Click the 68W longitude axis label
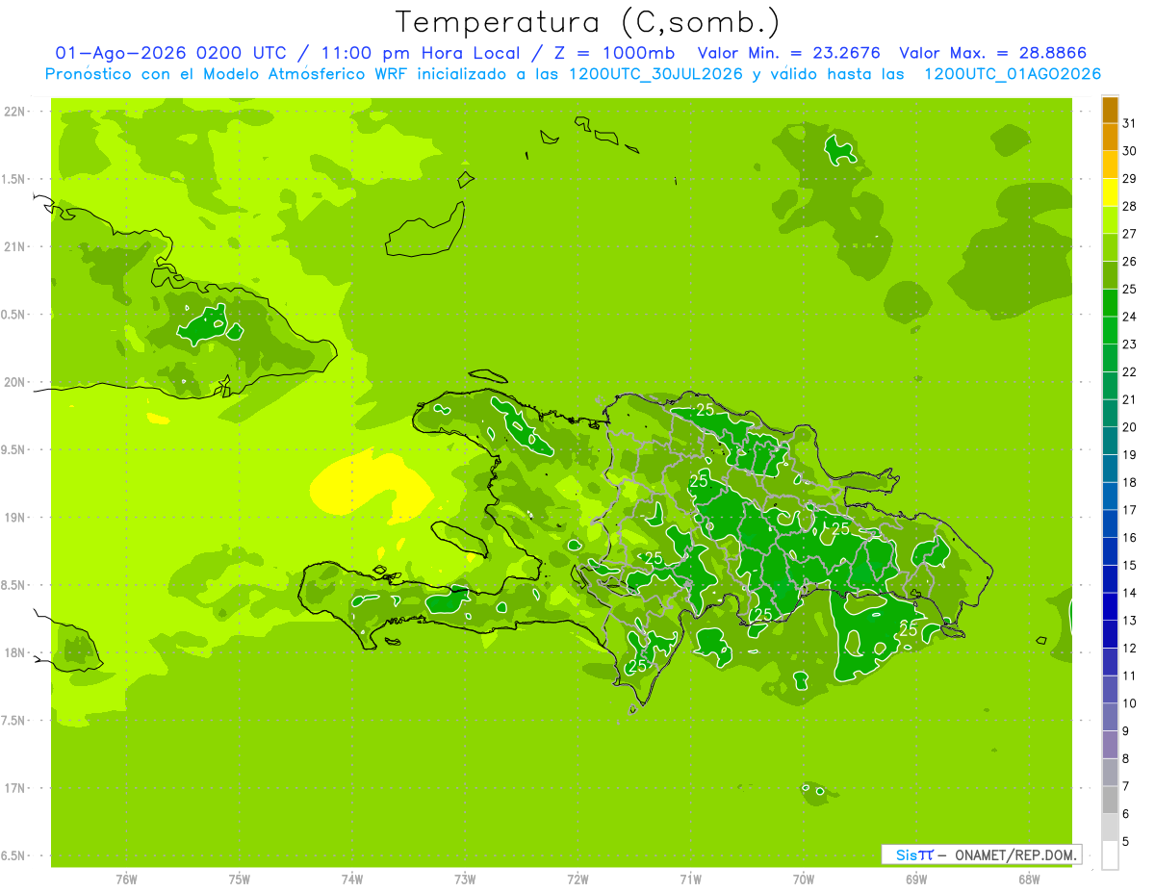This screenshot has width=1155, height=892. tap(1029, 879)
